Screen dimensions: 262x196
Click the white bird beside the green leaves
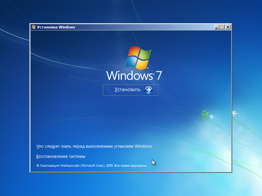tap(212, 116)
